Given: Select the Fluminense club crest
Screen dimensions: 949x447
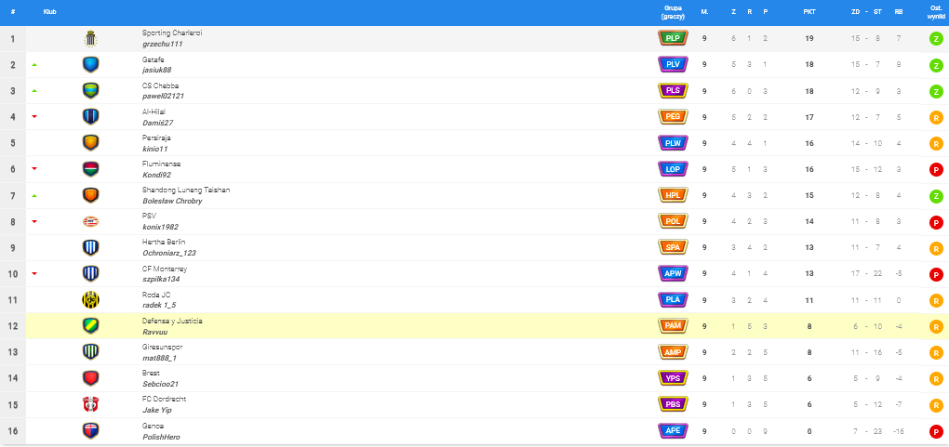Looking at the screenshot, I should (x=90, y=169).
